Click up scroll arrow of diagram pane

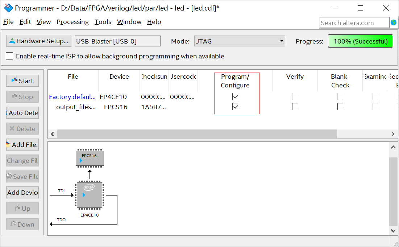pyautogui.click(x=393, y=147)
